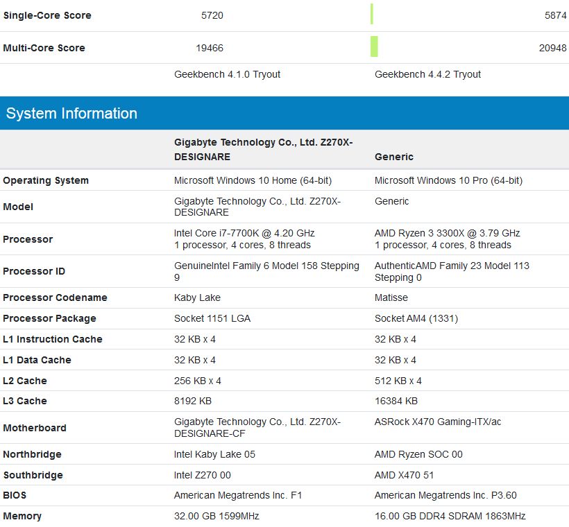This screenshot has width=569, height=527.
Task: Select American Megatrends Inc. P3.60
Action: click(445, 495)
